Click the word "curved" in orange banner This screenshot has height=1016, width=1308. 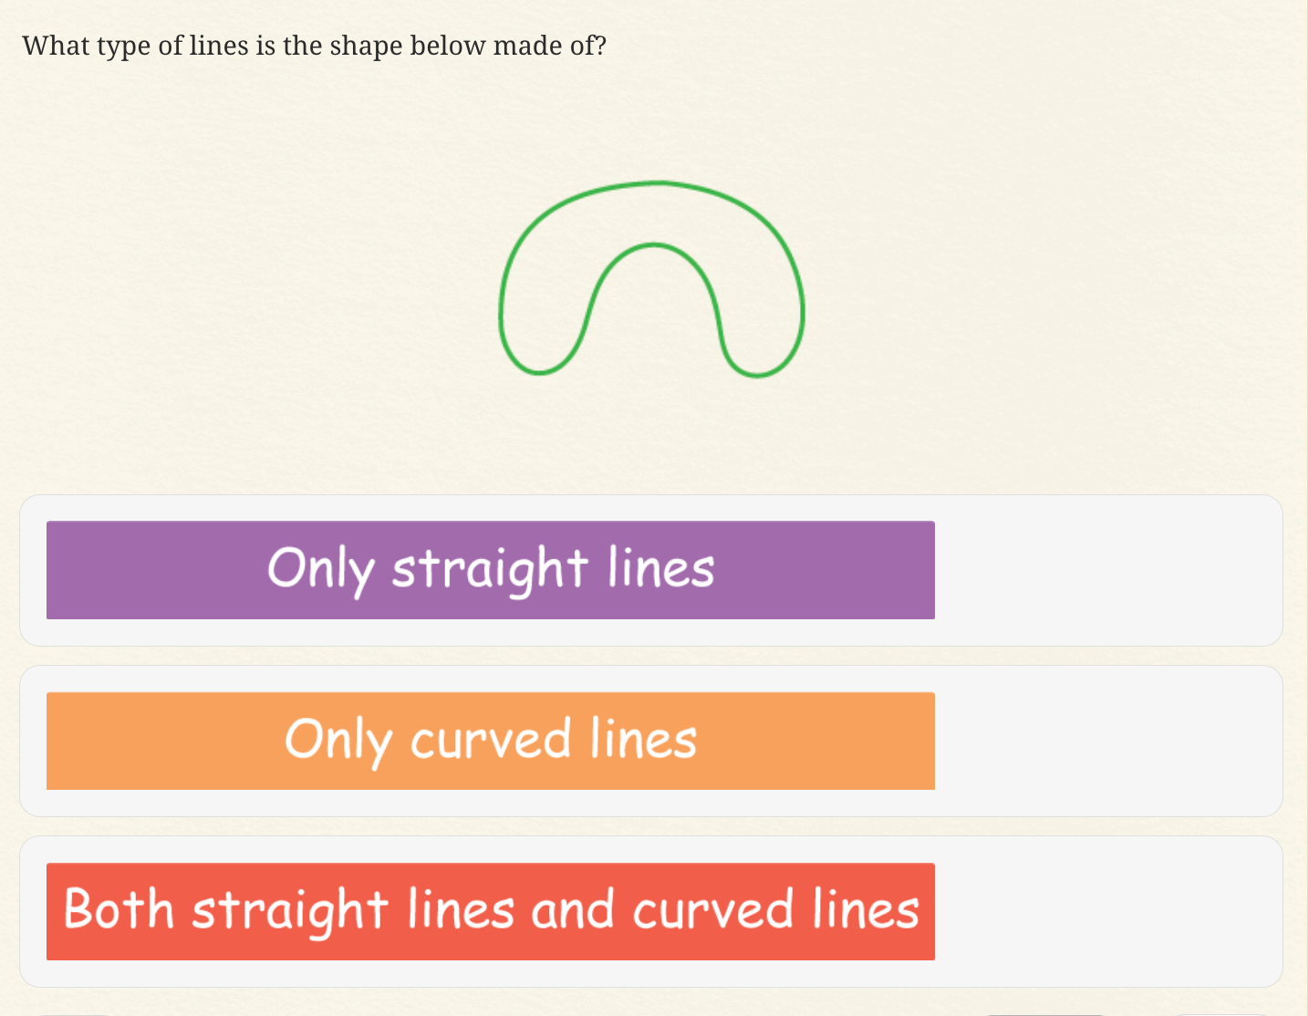coord(491,739)
